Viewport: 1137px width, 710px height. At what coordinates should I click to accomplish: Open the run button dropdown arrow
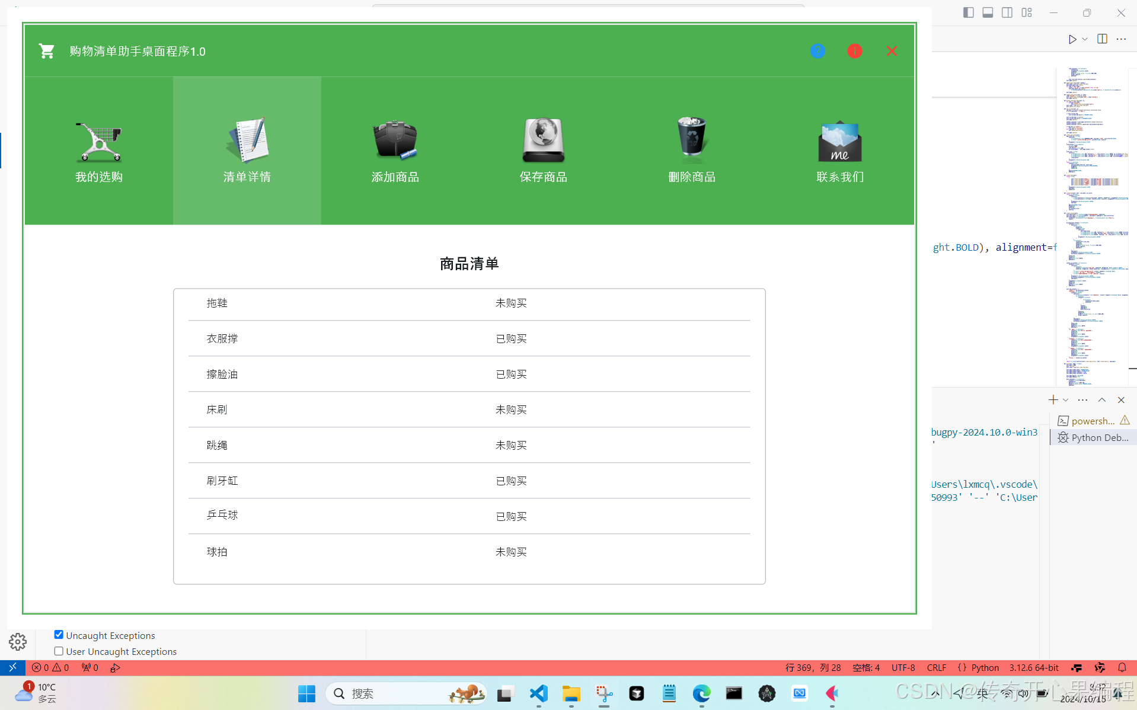[x=1084, y=39]
